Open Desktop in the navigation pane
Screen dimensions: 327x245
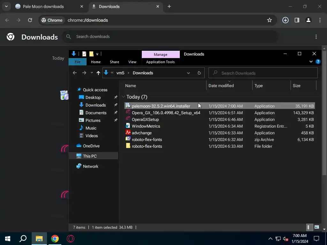coord(93,98)
